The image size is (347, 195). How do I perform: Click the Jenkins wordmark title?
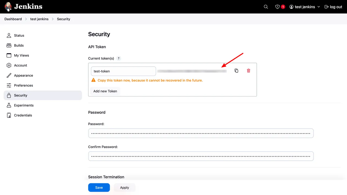(x=28, y=6)
